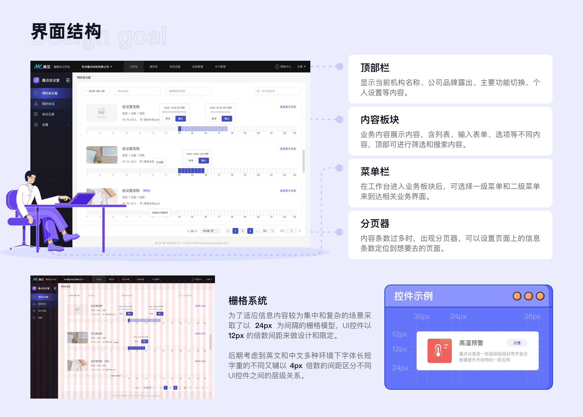Click the magnifier icon in the 会议室名称 search box
The image size is (583, 417).
click(x=258, y=91)
